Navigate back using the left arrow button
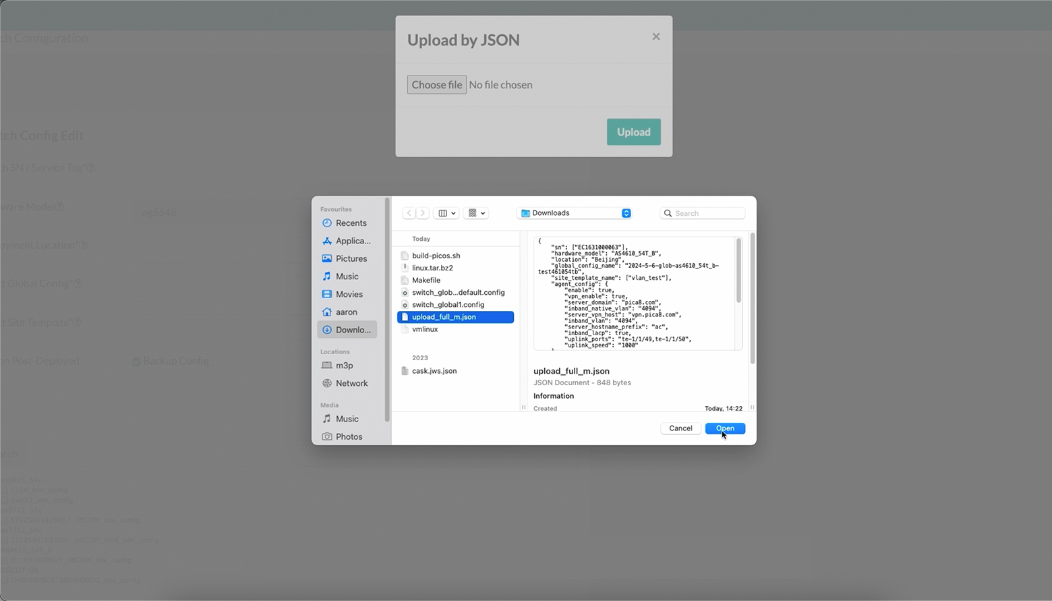Viewport: 1052px width, 601px height. 409,212
